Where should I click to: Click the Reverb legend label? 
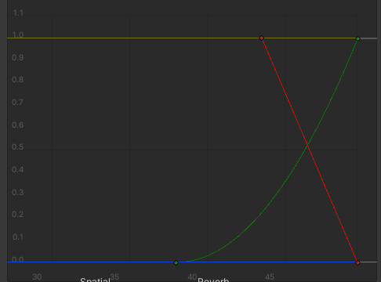click(213, 280)
